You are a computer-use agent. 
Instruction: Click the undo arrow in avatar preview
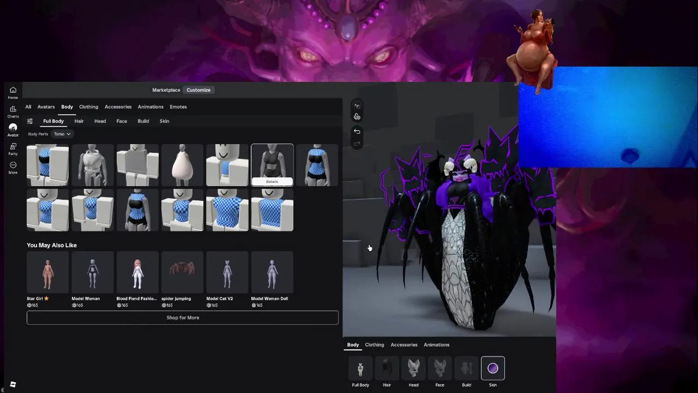[x=357, y=131]
